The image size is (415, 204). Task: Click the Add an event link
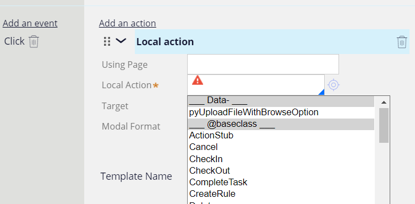tap(30, 23)
